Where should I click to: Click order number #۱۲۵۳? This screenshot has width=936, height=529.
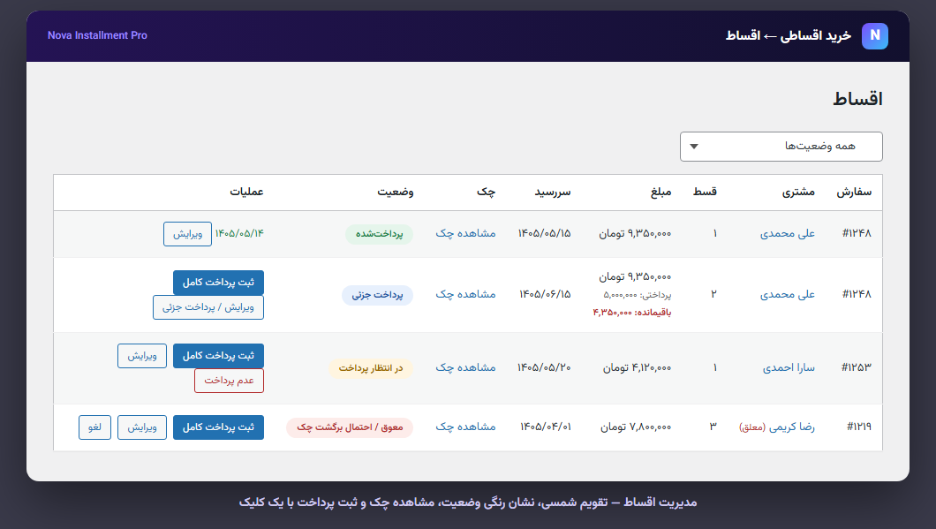click(x=856, y=367)
